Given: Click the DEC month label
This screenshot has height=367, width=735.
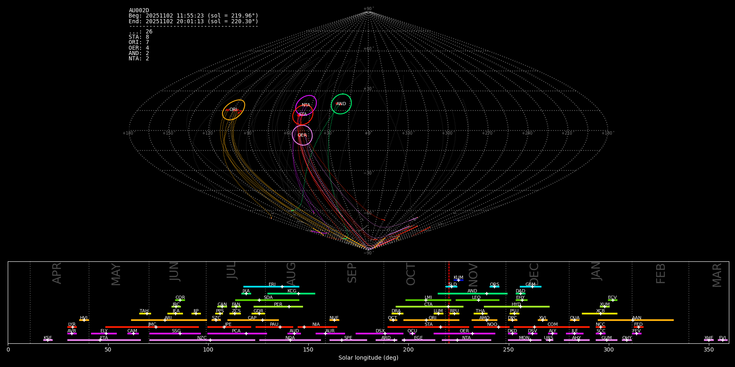Looking at the screenshot, I should tap(534, 274).
